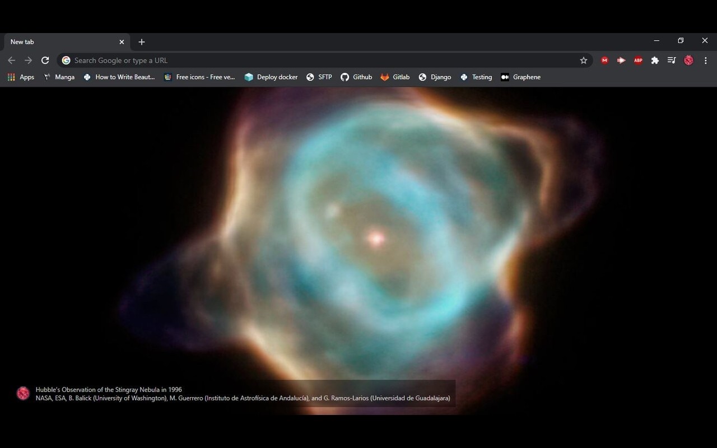717x448 pixels.
Task: Click the Google logo in address bar
Action: click(x=66, y=60)
